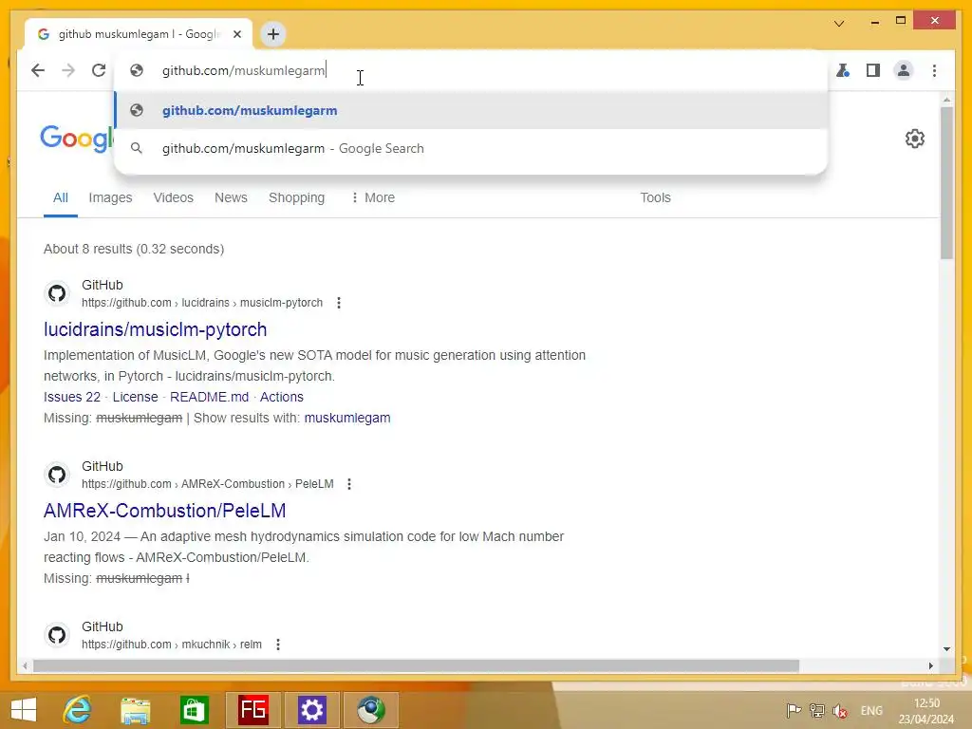Click the scroll down arrow of the vertical scrollbar
The width and height of the screenshot is (972, 729).
[x=946, y=649]
